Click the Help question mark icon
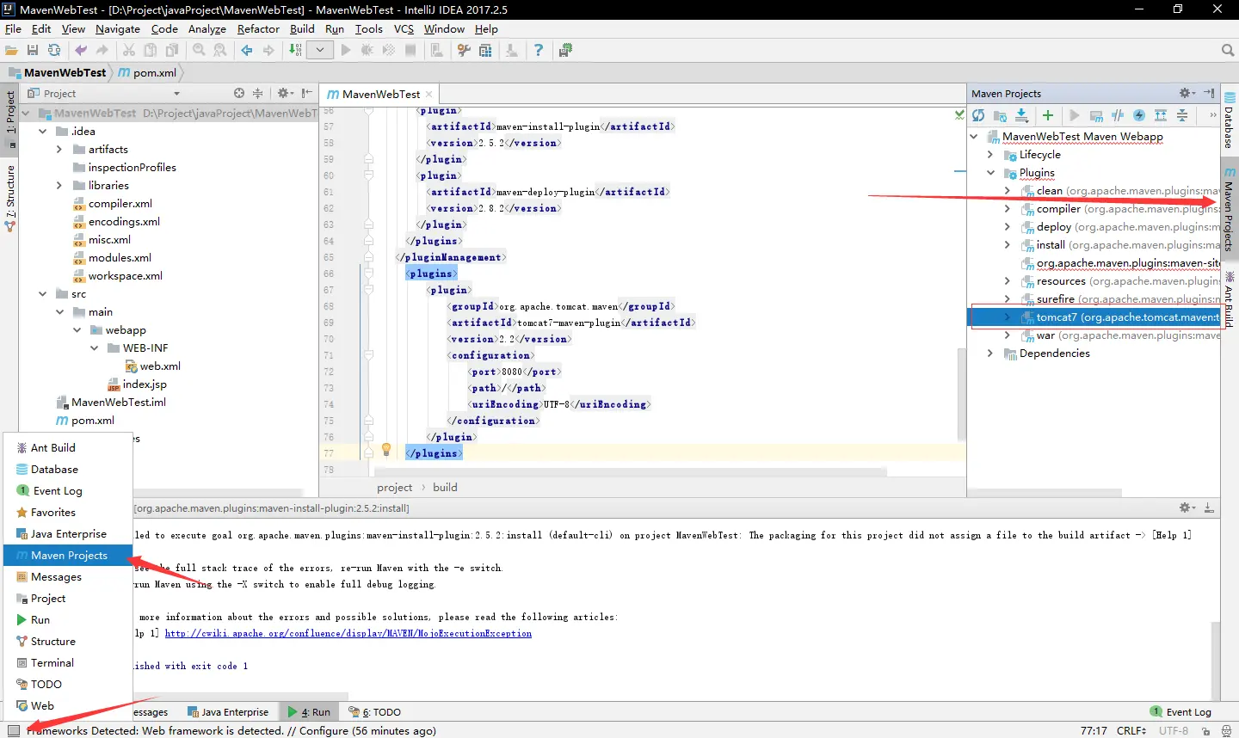Image resolution: width=1239 pixels, height=738 pixels. 539,51
